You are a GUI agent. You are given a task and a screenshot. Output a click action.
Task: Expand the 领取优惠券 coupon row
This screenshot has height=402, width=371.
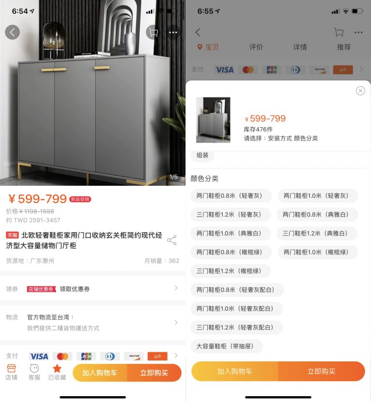pyautogui.click(x=93, y=289)
